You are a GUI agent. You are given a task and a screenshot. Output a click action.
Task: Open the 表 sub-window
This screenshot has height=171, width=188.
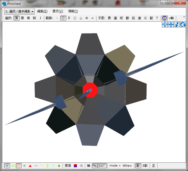click(x=109, y=18)
